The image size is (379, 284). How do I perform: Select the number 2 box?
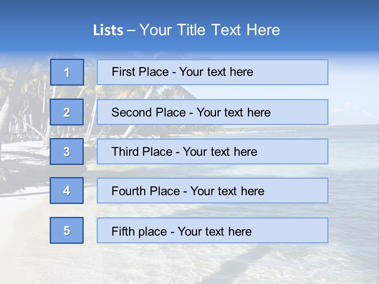67,112
